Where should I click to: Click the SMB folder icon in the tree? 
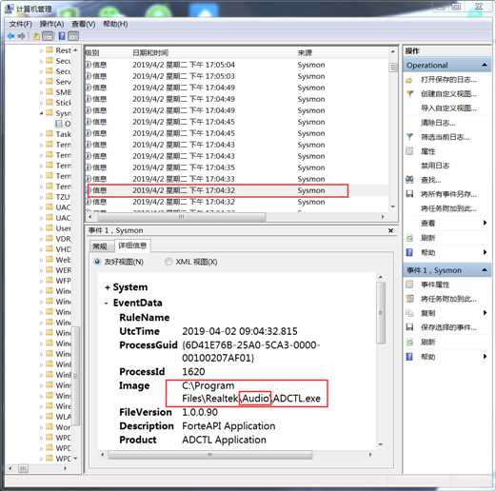point(50,92)
